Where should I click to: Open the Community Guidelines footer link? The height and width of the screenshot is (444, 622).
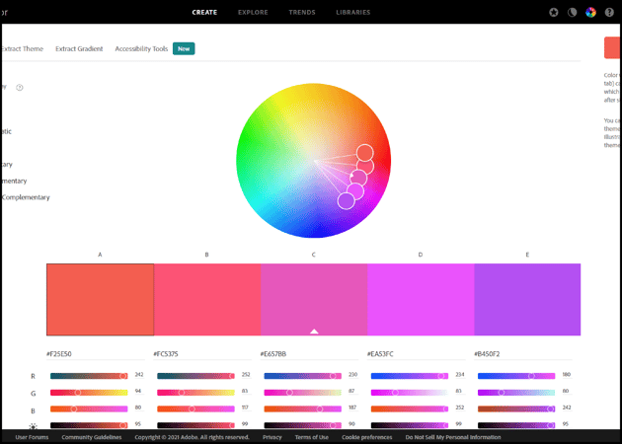point(92,437)
